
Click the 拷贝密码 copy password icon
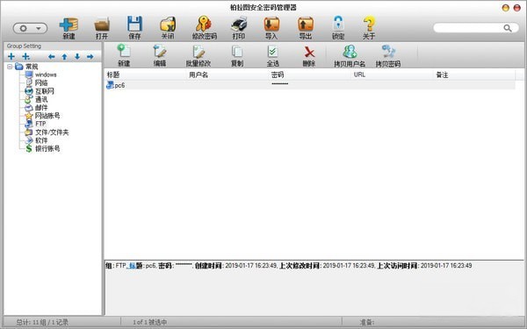tap(388, 52)
